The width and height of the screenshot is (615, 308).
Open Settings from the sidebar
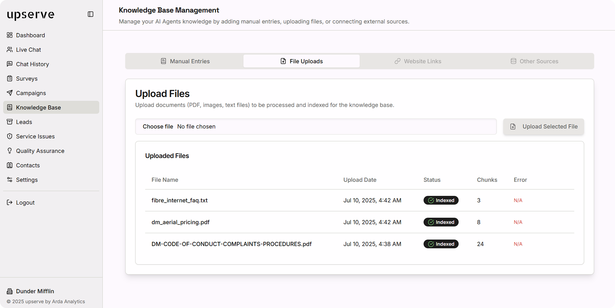click(27, 180)
